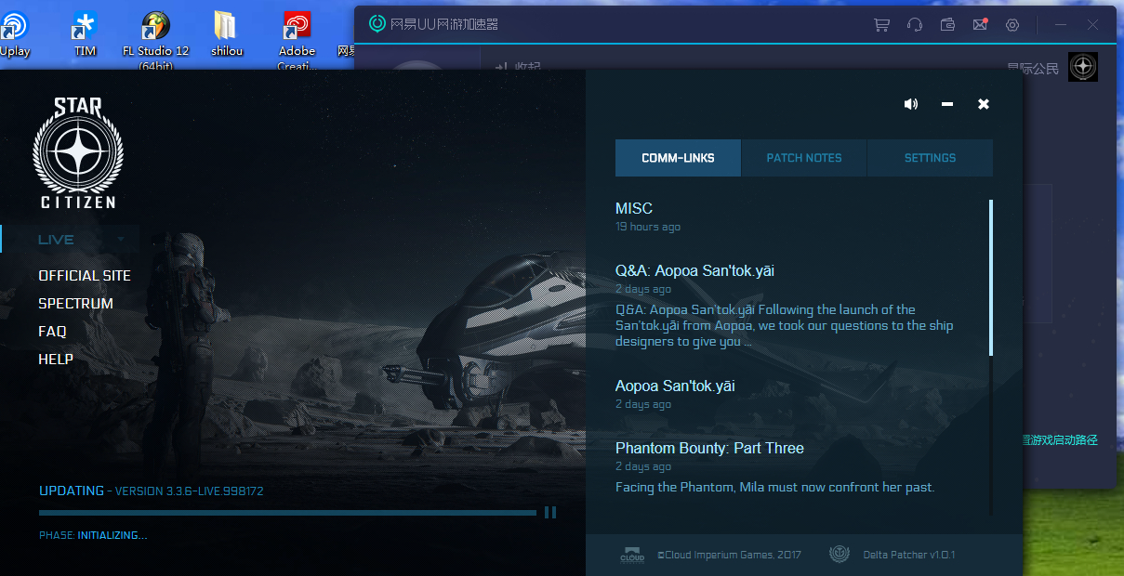Viewport: 1124px width, 576px height.
Task: Click the Star Citizen game thumbnail in UU
Action: [1083, 67]
